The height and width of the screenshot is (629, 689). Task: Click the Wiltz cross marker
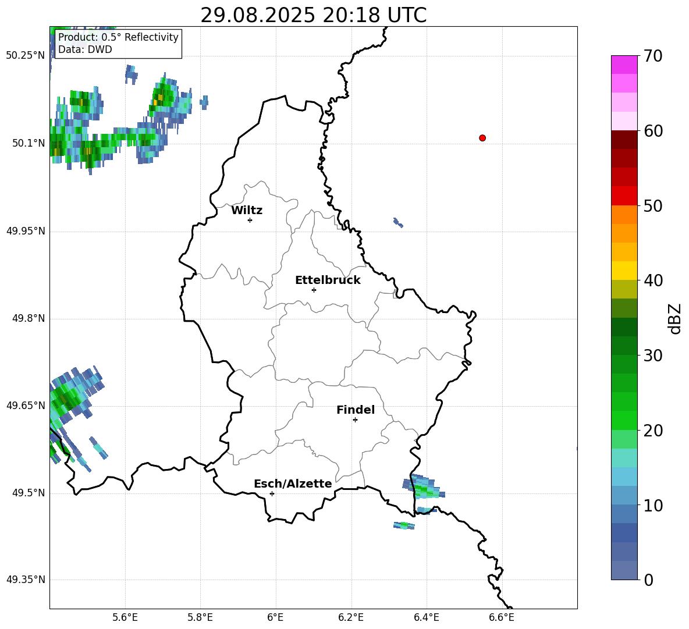[250, 220]
